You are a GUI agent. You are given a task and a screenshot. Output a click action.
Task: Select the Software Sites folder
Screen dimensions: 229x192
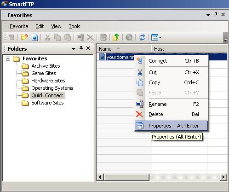47,103
